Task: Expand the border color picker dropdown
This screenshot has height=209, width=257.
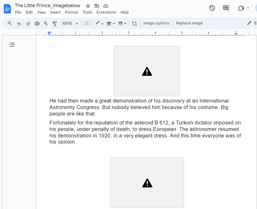Action: point(102,23)
